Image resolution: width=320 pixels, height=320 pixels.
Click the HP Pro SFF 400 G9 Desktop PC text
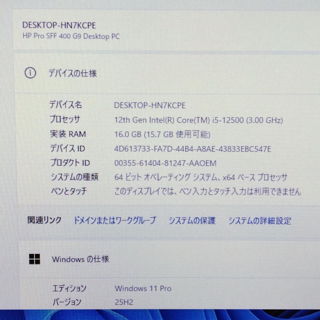(71, 36)
